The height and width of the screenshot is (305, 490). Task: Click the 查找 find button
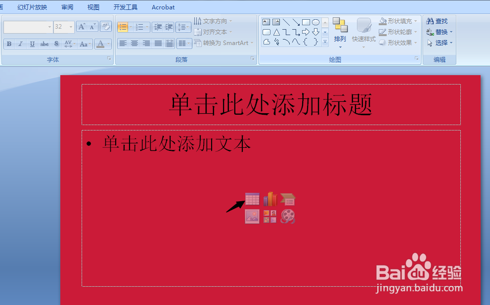pos(437,21)
